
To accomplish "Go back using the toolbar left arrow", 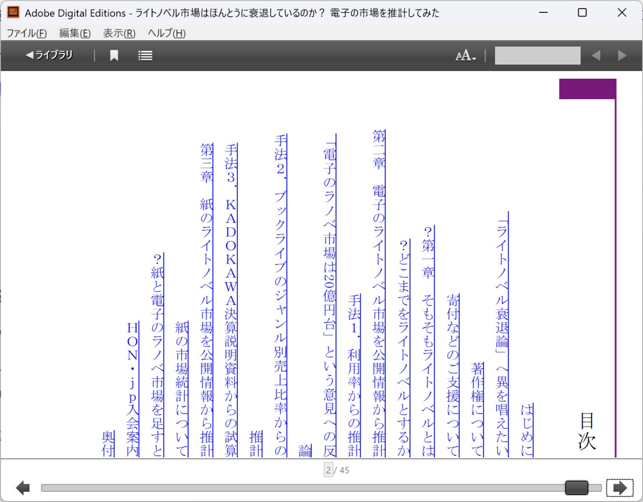I will (596, 55).
